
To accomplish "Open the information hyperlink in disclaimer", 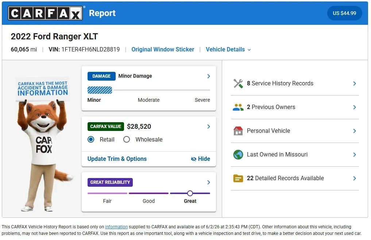I will (x=116, y=227).
